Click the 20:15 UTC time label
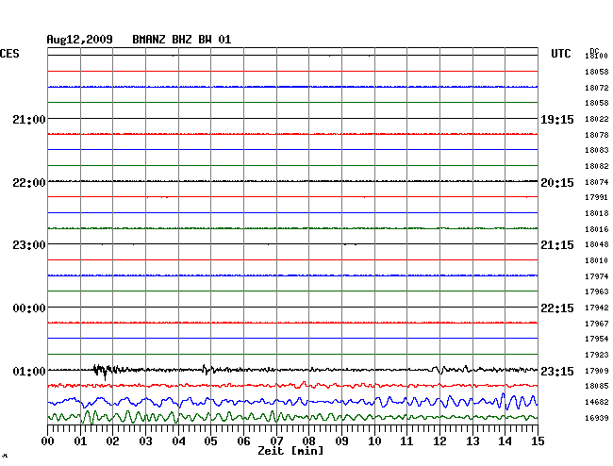Screen dimensions: 613x466 557,183
